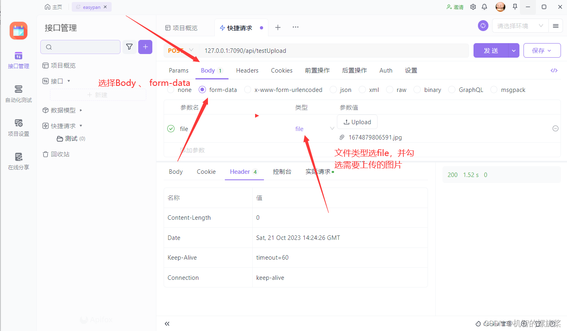Open the 项目概览 tab
Viewport: 567px width, 331px height.
pyautogui.click(x=185, y=27)
